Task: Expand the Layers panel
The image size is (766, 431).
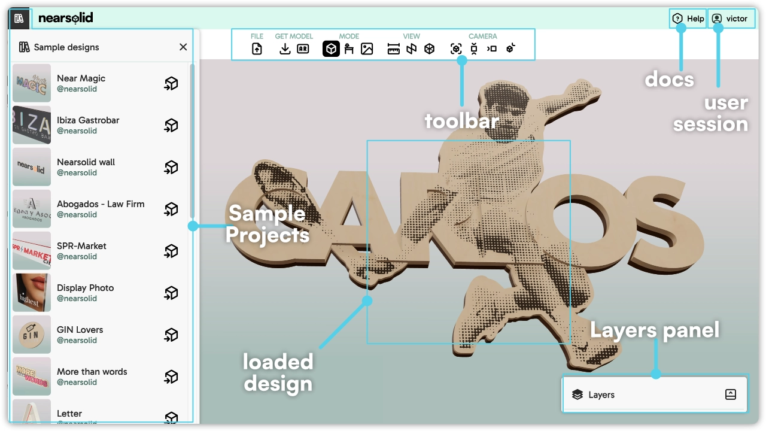Action: point(731,394)
